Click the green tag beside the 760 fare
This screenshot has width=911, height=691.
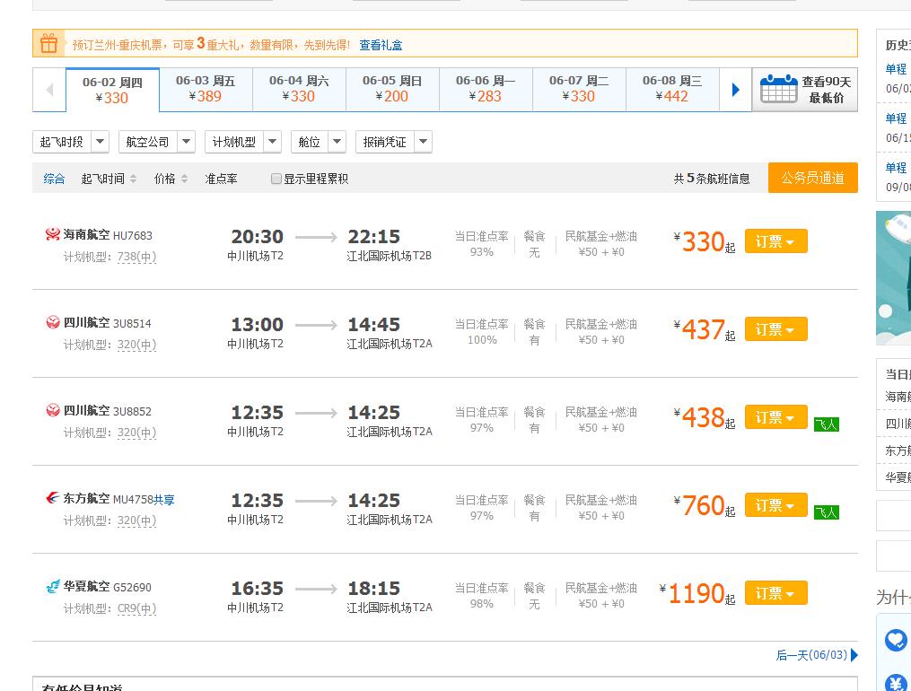point(826,512)
